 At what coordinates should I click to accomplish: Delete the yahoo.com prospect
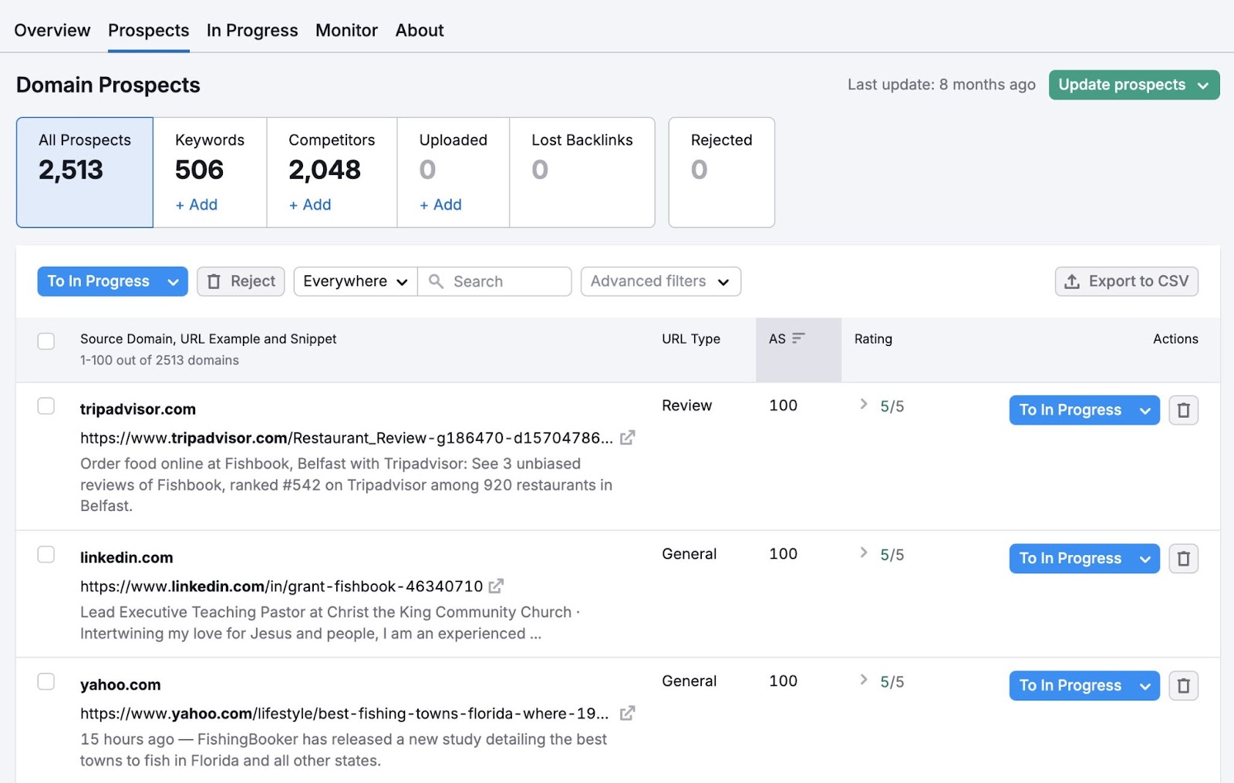[1183, 685]
